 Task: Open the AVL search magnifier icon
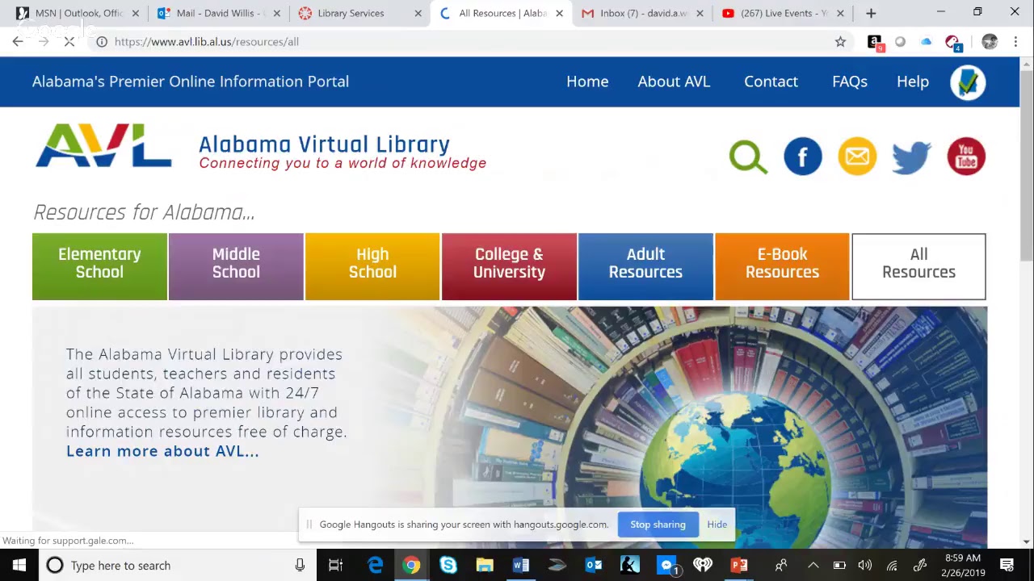748,157
